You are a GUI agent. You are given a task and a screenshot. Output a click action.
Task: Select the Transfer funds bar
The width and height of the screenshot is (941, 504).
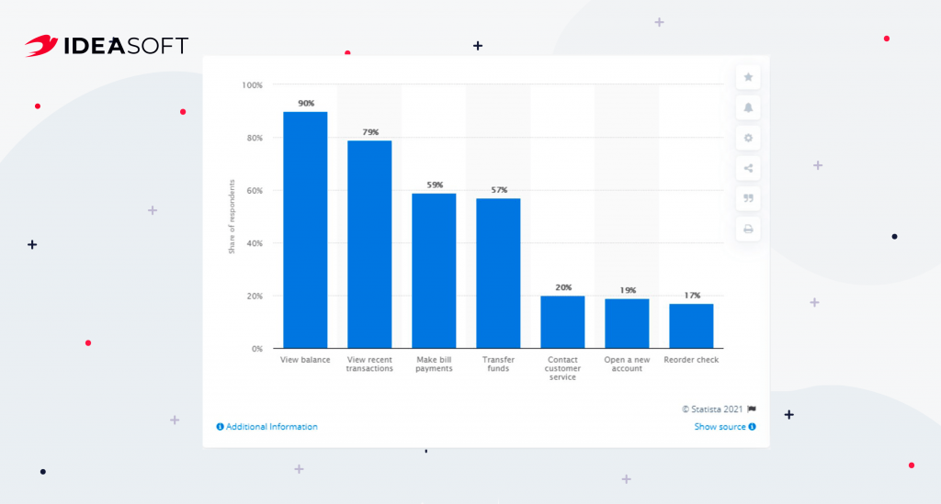pos(498,274)
